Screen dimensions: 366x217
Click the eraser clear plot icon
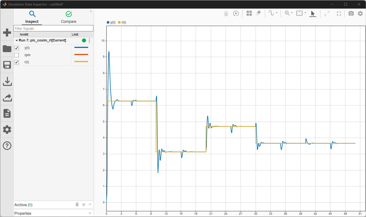click(x=258, y=13)
